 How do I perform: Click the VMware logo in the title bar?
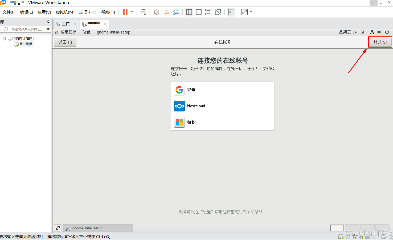3,3
